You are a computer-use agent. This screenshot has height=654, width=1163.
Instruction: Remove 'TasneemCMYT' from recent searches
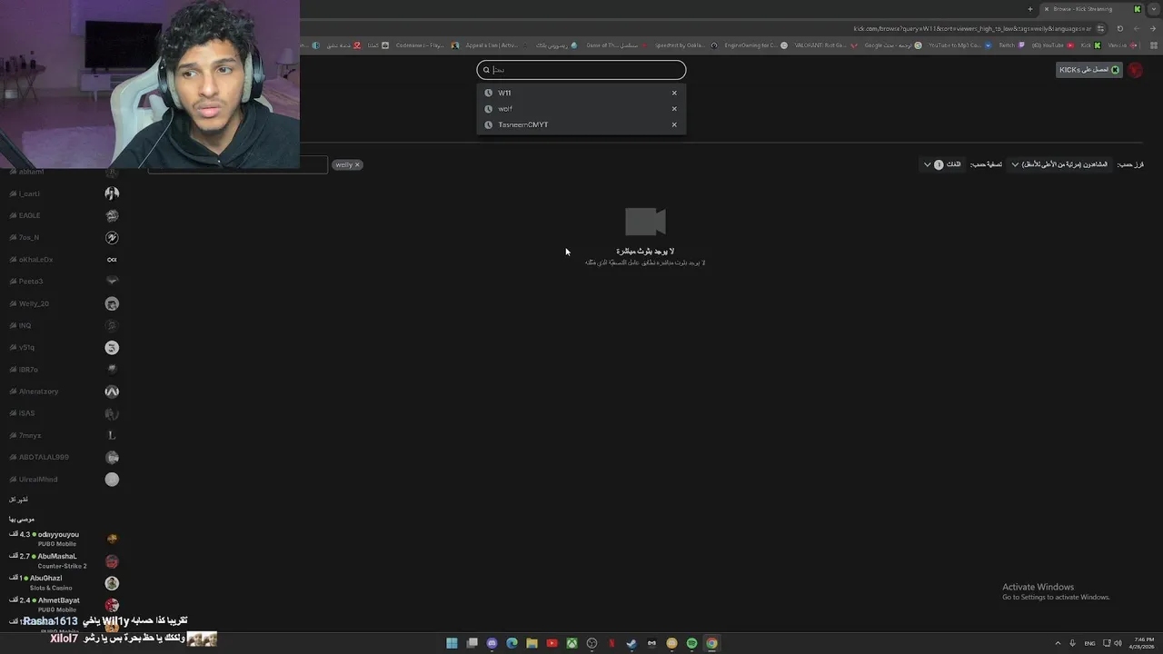674,124
